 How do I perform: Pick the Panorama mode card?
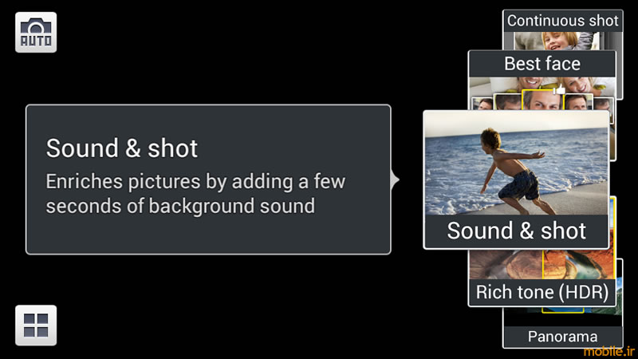tap(563, 337)
